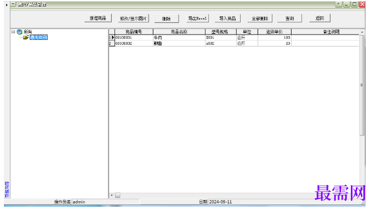Click the 商品编号 column header
The height and width of the screenshot is (210, 376).
pos(134,32)
